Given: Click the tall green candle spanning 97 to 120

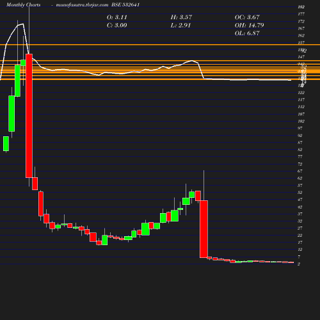Looking at the screenshot, I should click(x=12, y=114).
